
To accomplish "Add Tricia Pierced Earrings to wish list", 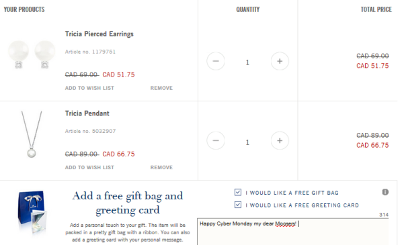I will click(x=89, y=88).
